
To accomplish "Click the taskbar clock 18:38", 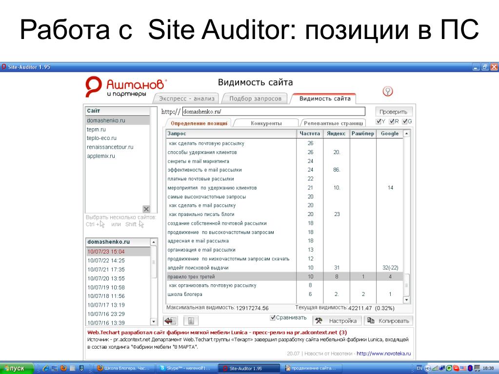I will click(x=488, y=368).
